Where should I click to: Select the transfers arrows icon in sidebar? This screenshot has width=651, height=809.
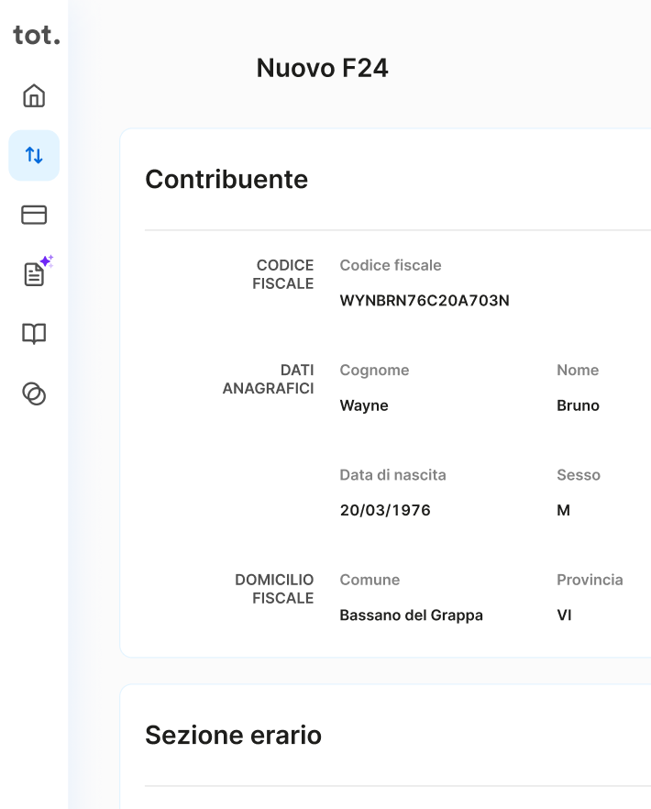point(34,155)
